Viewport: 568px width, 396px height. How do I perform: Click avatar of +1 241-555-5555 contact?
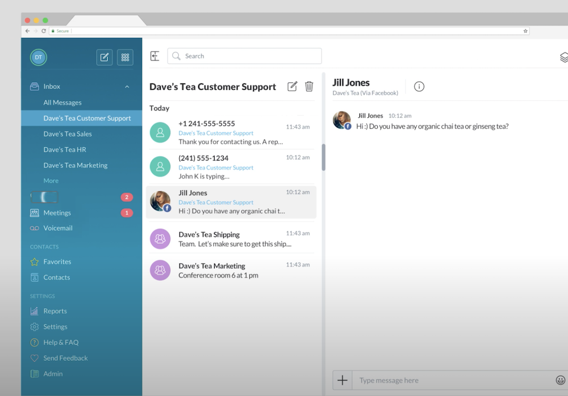[x=160, y=133]
